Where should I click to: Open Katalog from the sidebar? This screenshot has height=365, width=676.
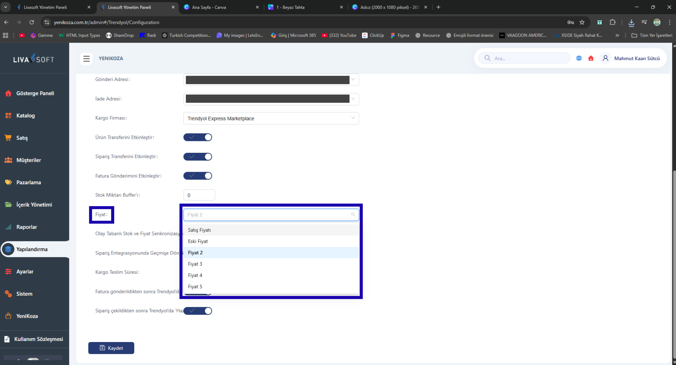[x=25, y=116]
